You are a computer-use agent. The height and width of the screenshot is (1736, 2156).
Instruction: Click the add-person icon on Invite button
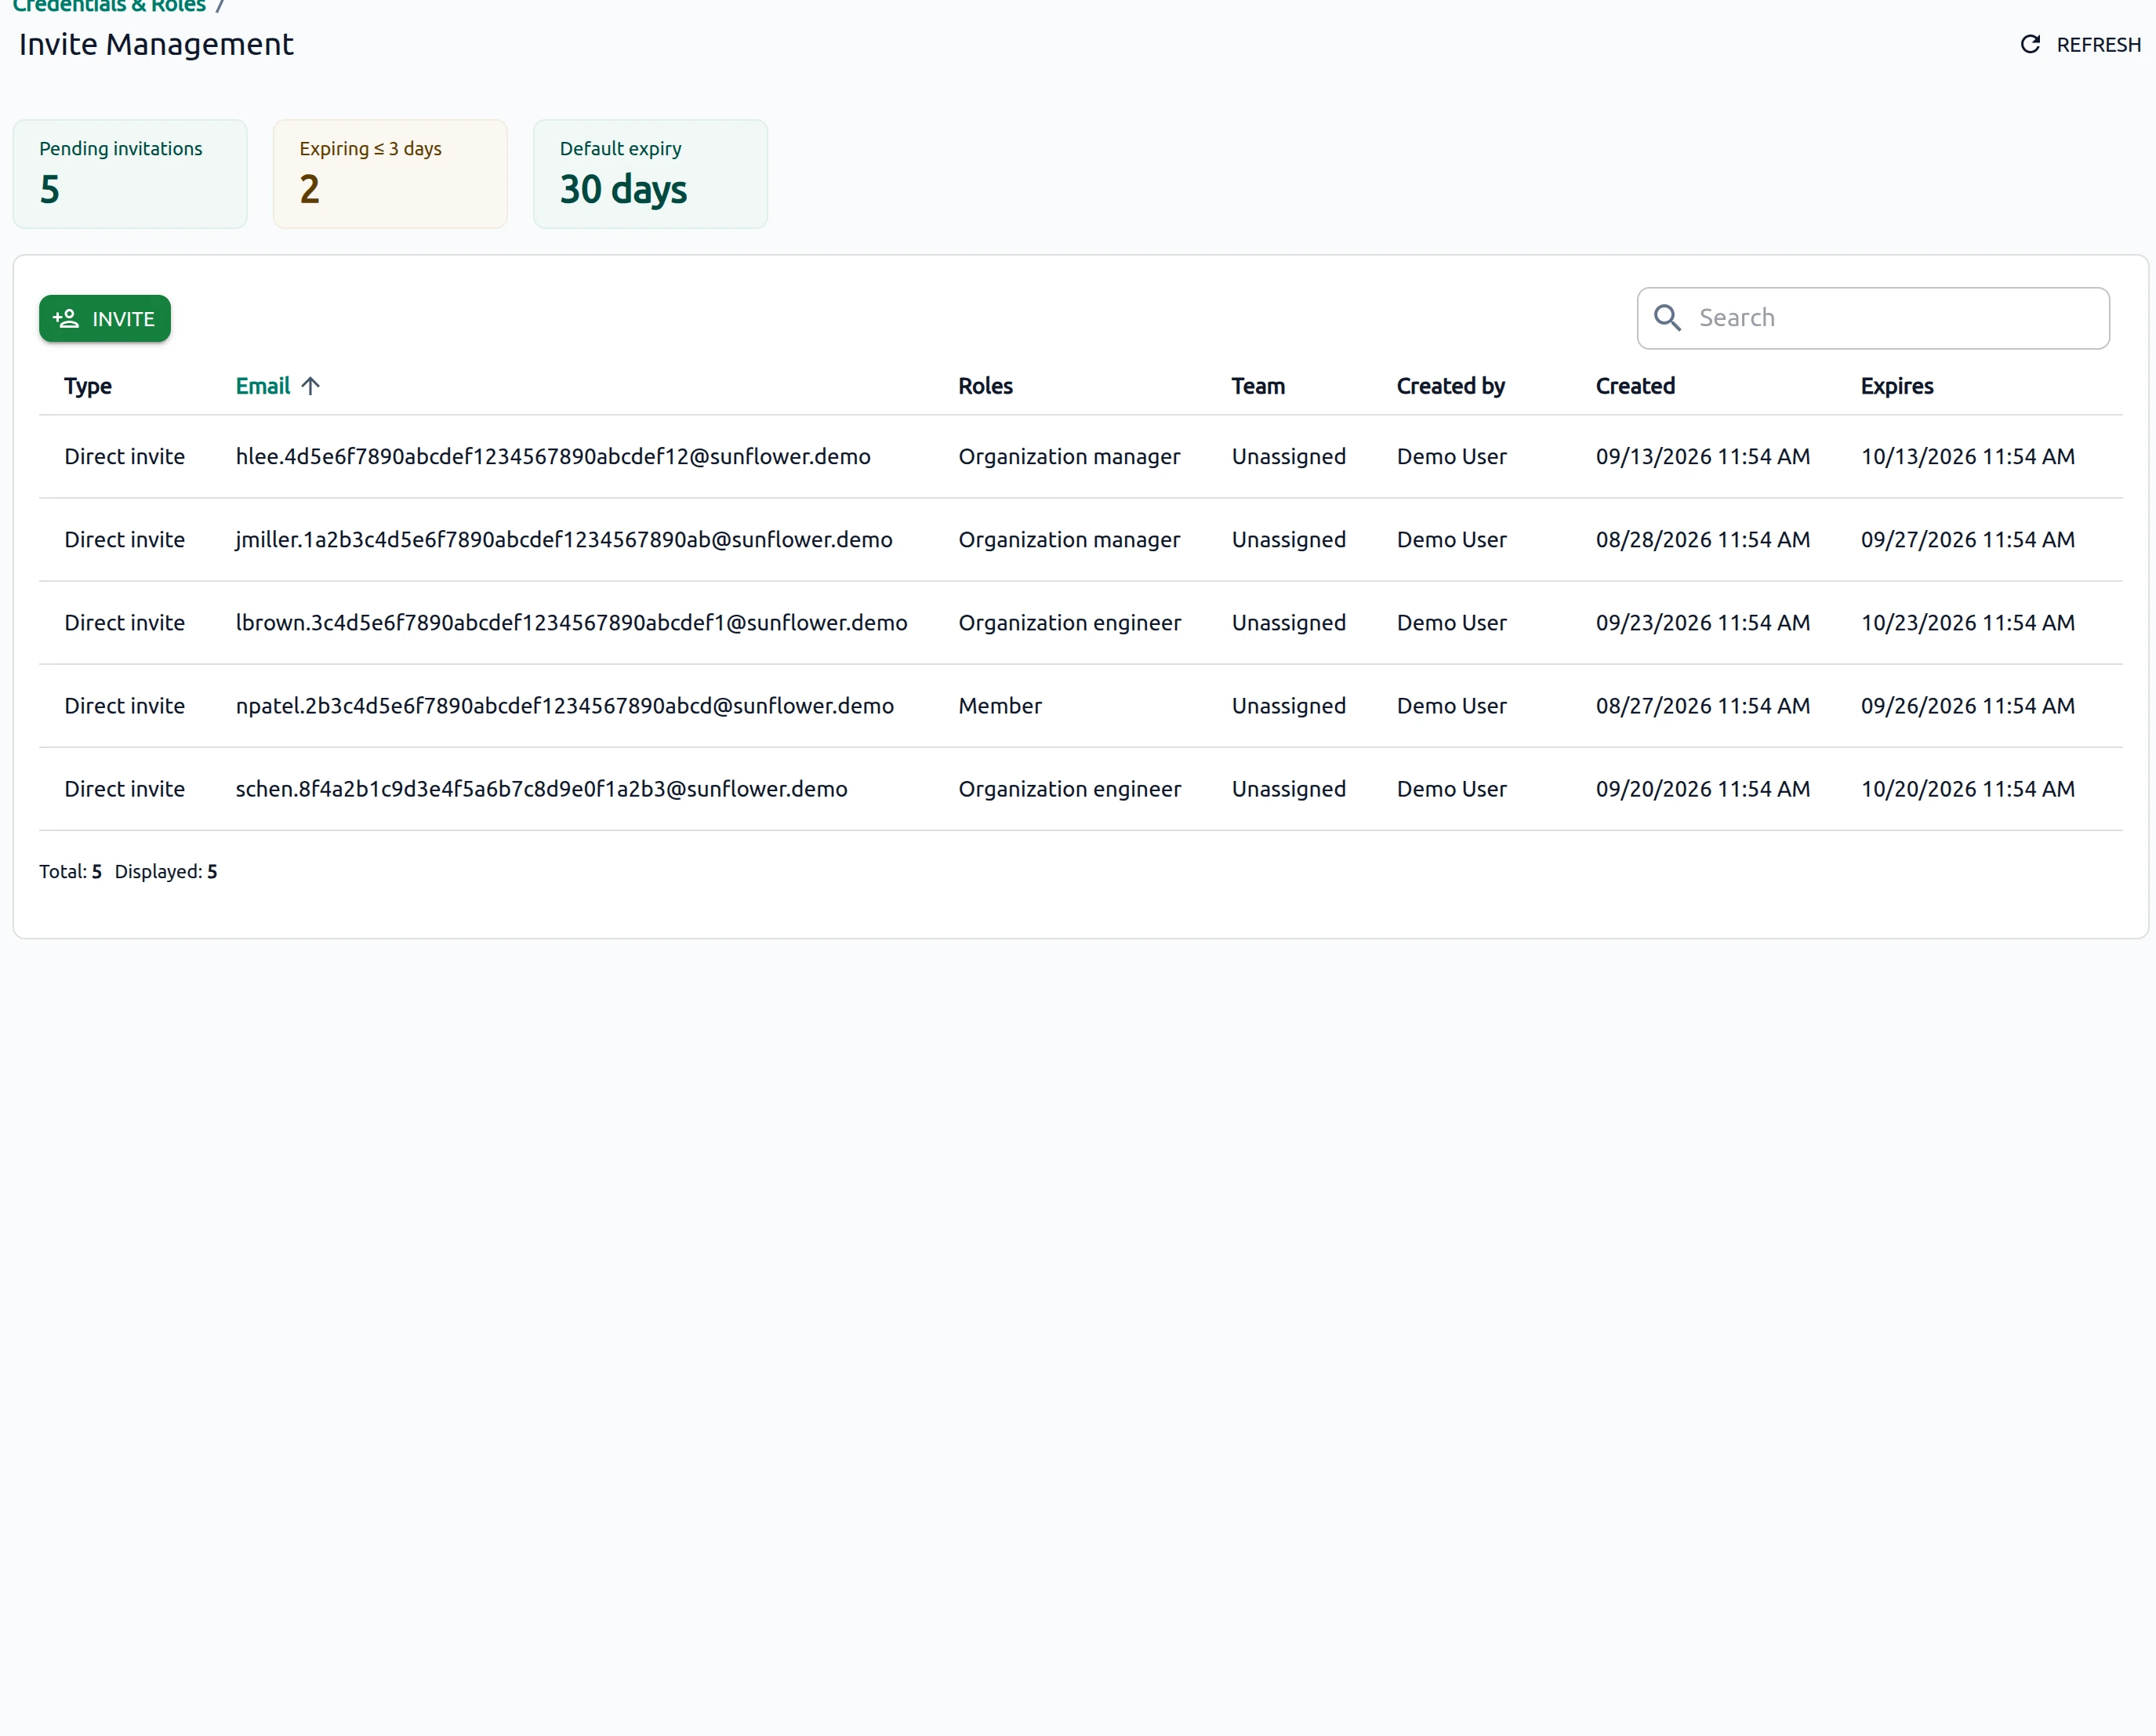pyautogui.click(x=66, y=319)
